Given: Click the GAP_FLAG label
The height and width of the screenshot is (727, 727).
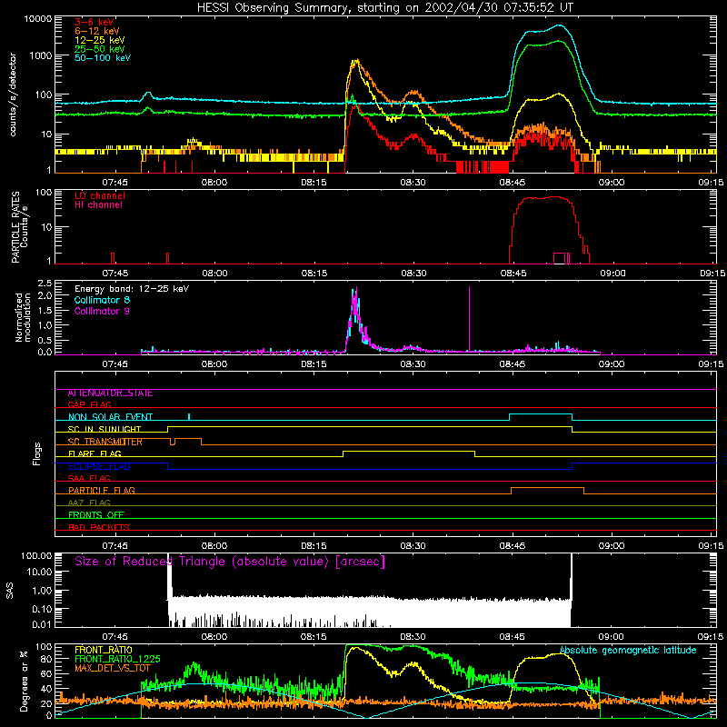Looking at the screenshot, I should tap(89, 404).
